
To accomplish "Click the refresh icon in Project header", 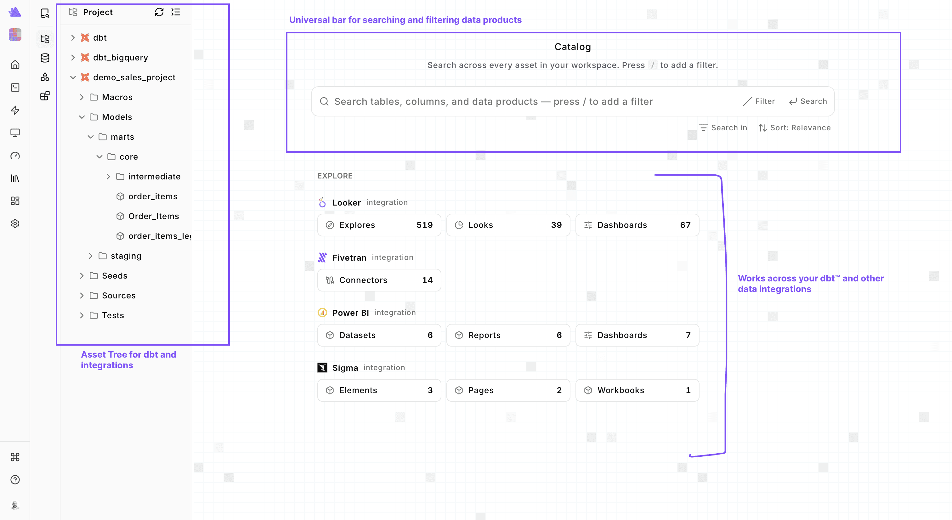I will click(159, 12).
